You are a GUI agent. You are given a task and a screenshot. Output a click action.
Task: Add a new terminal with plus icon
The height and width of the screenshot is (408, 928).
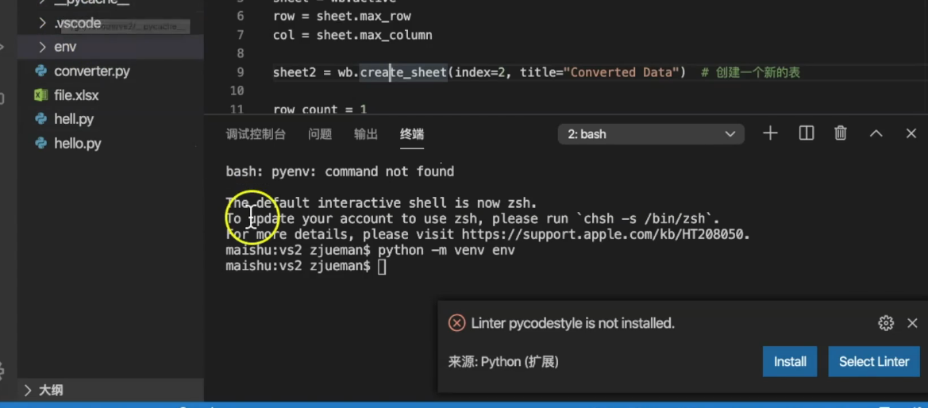[770, 134]
